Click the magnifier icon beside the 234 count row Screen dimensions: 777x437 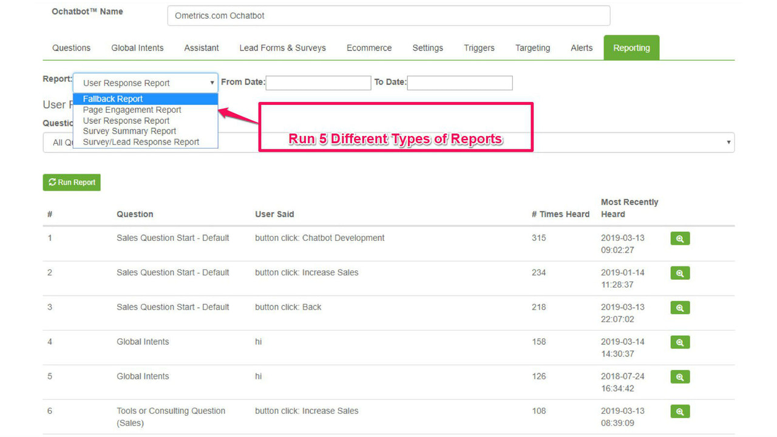679,273
